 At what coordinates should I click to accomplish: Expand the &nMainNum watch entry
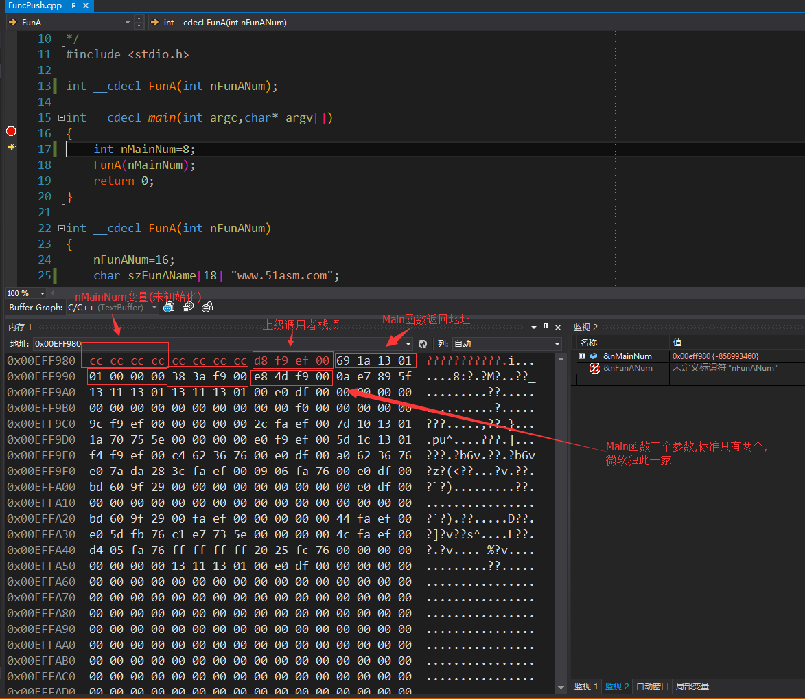(x=583, y=356)
